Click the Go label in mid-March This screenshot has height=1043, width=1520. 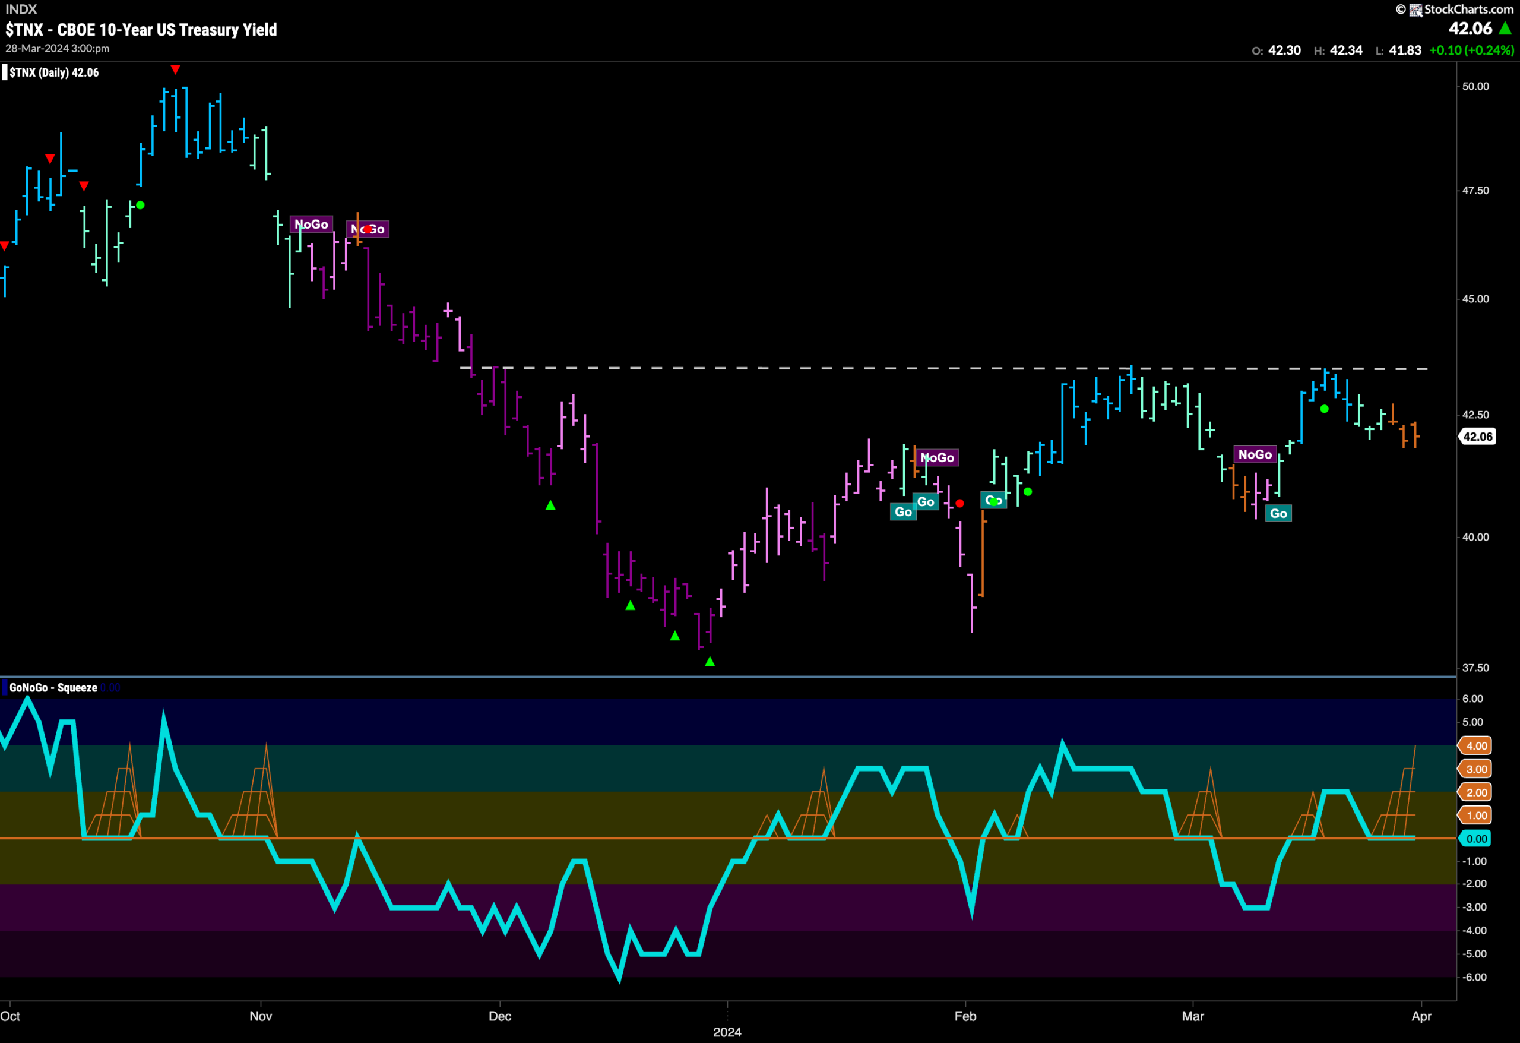(x=1279, y=514)
